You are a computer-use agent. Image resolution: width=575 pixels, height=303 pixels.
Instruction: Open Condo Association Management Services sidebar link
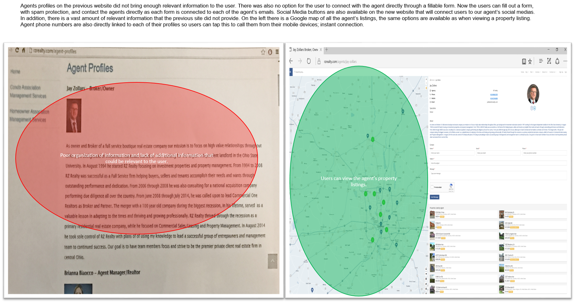point(28,92)
